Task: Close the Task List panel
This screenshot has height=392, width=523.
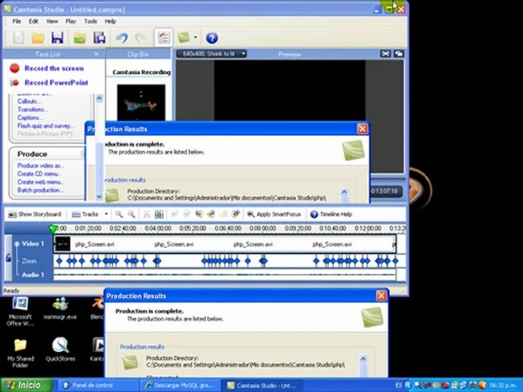Action: (96, 54)
